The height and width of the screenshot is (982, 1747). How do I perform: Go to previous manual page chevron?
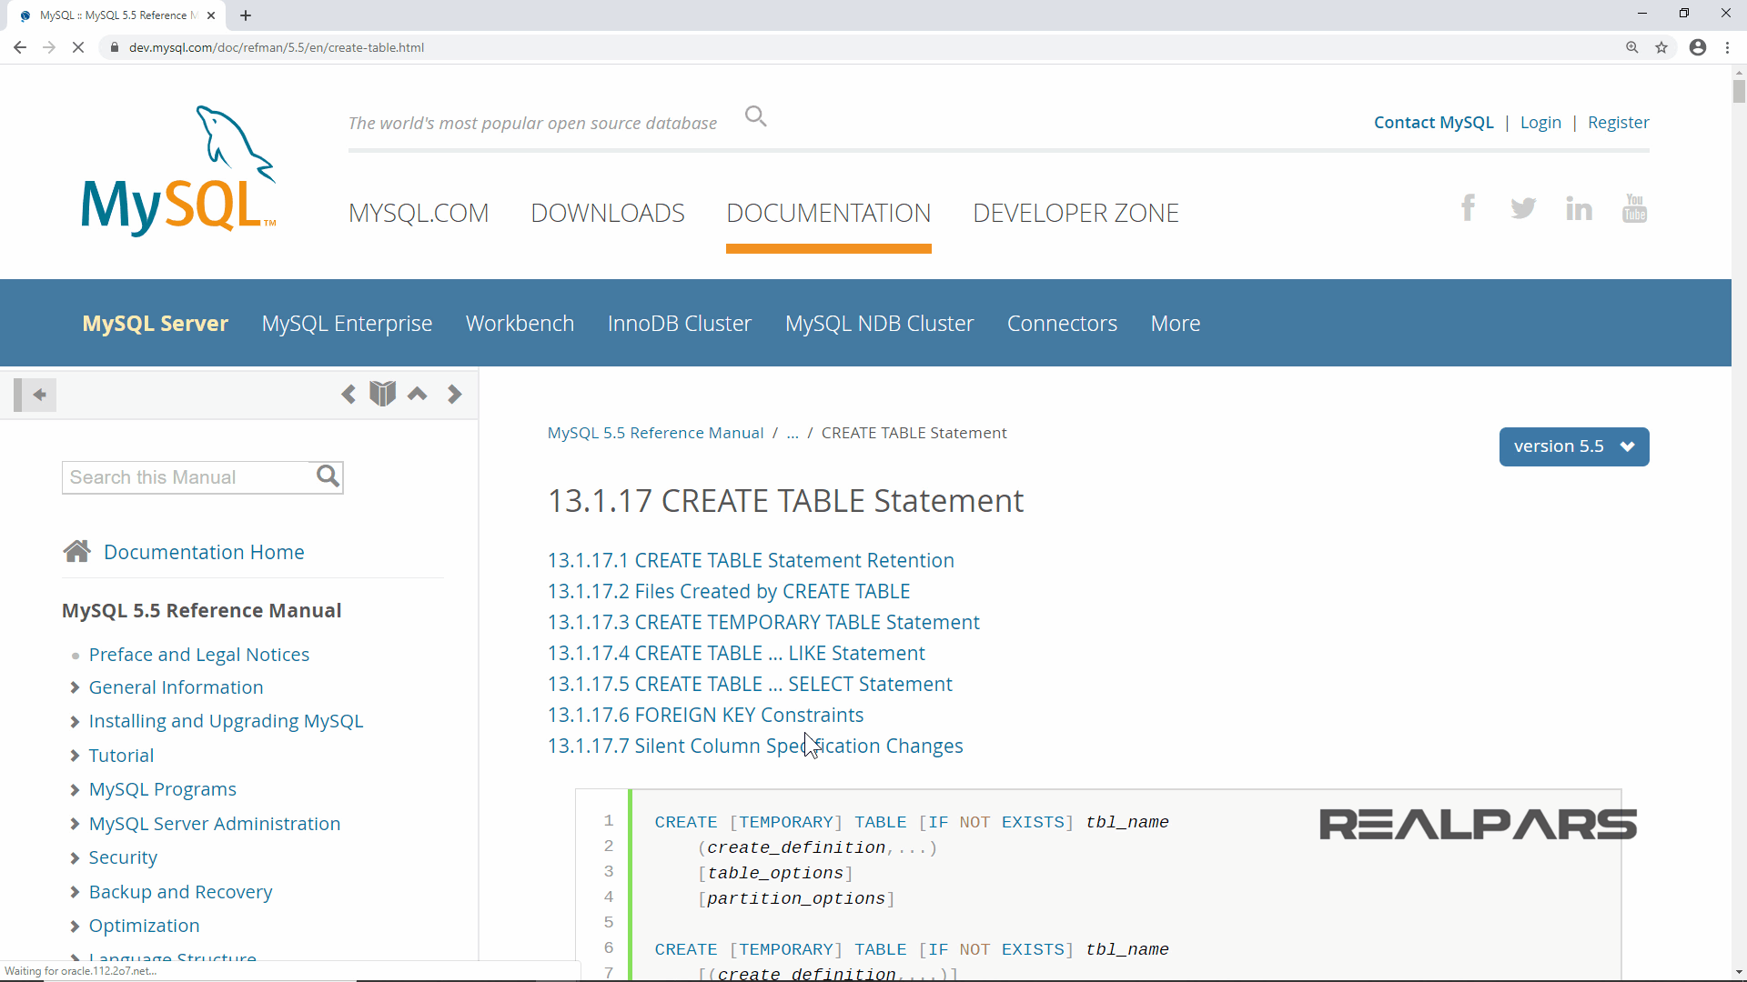(x=348, y=394)
